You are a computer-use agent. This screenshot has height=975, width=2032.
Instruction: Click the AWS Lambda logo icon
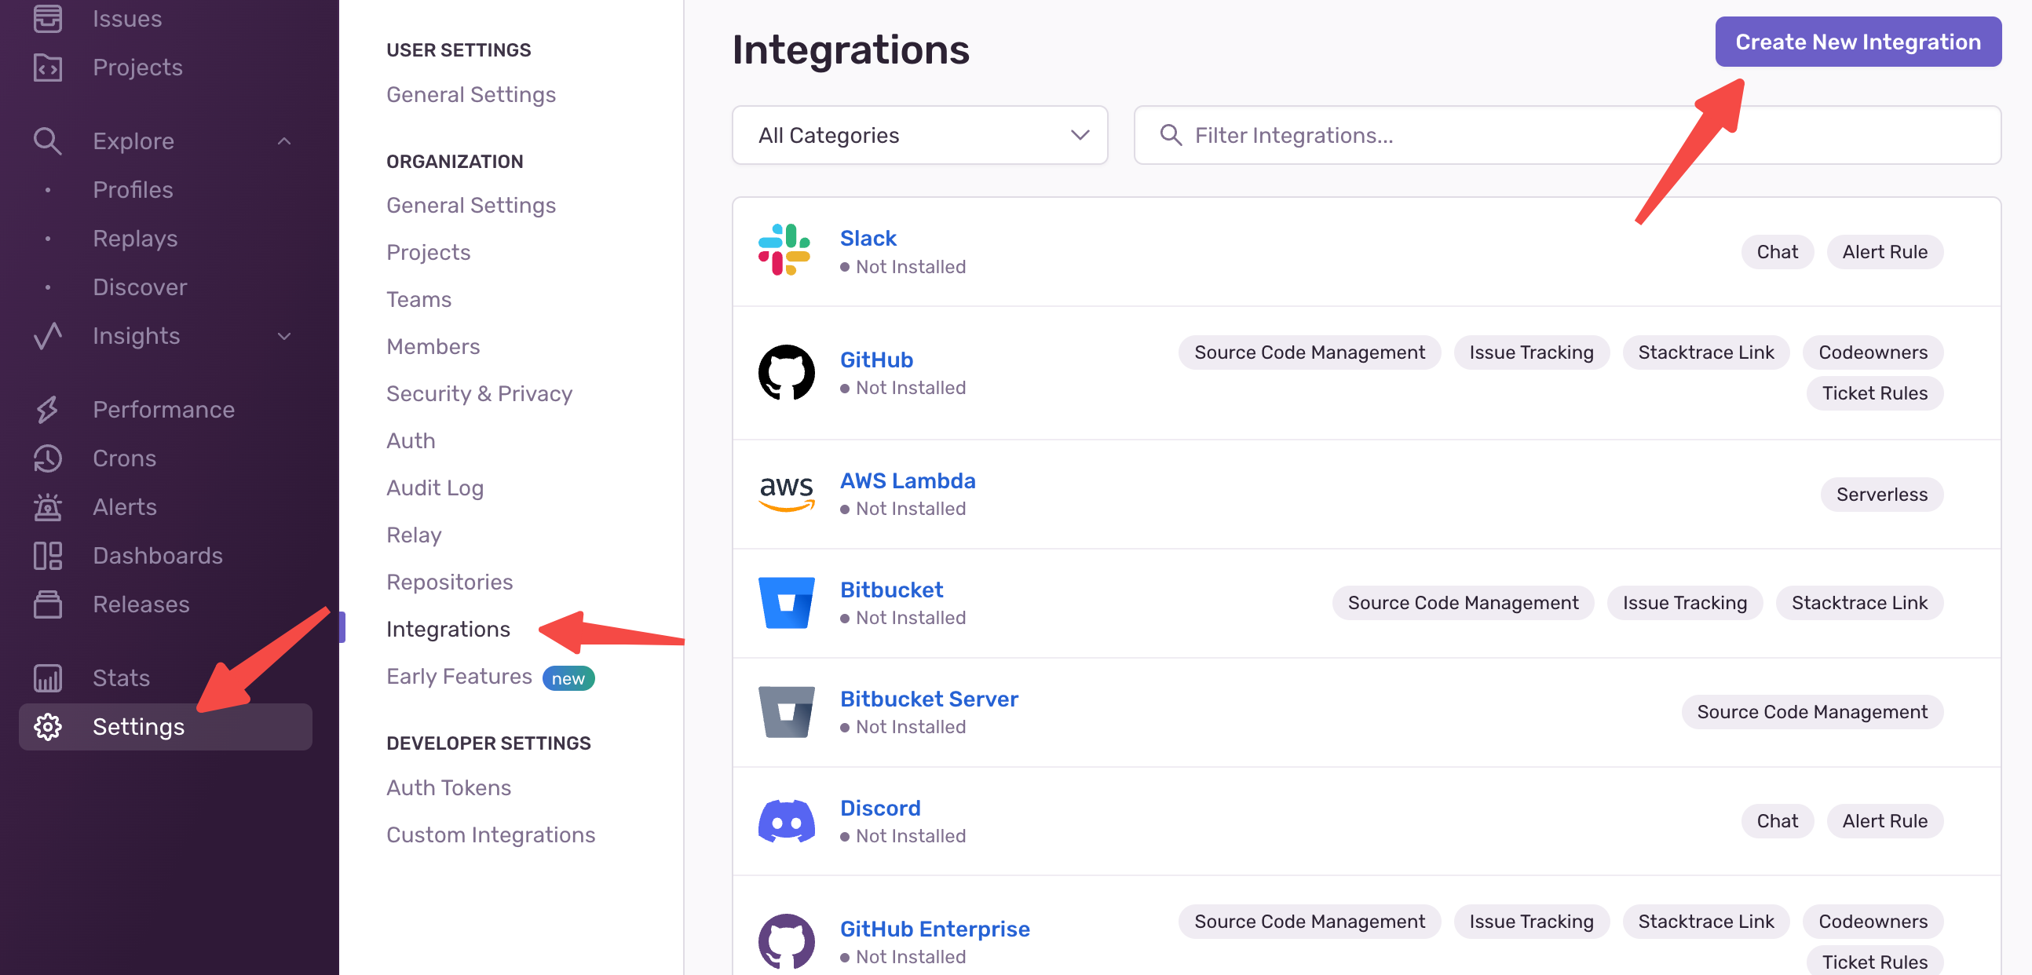coord(786,493)
